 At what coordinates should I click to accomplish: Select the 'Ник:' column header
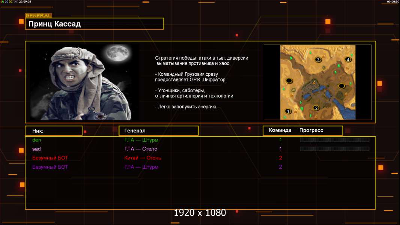point(38,131)
